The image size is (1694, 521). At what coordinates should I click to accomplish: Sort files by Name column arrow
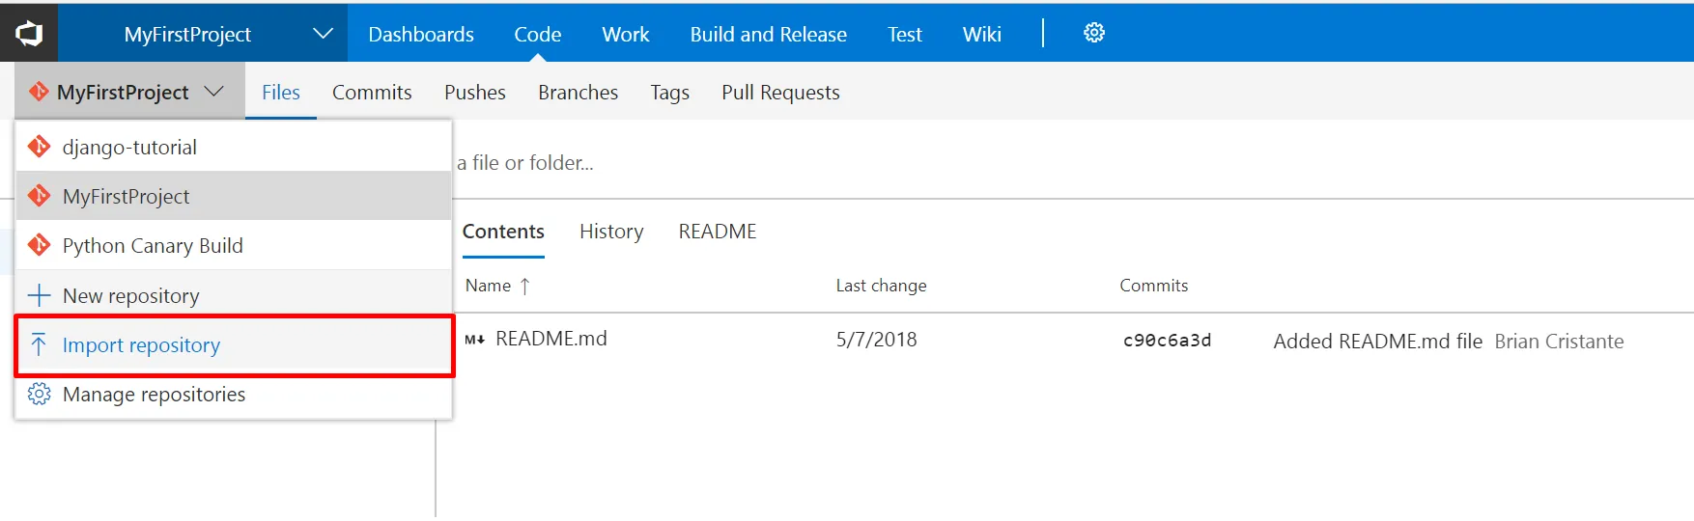[x=524, y=286]
